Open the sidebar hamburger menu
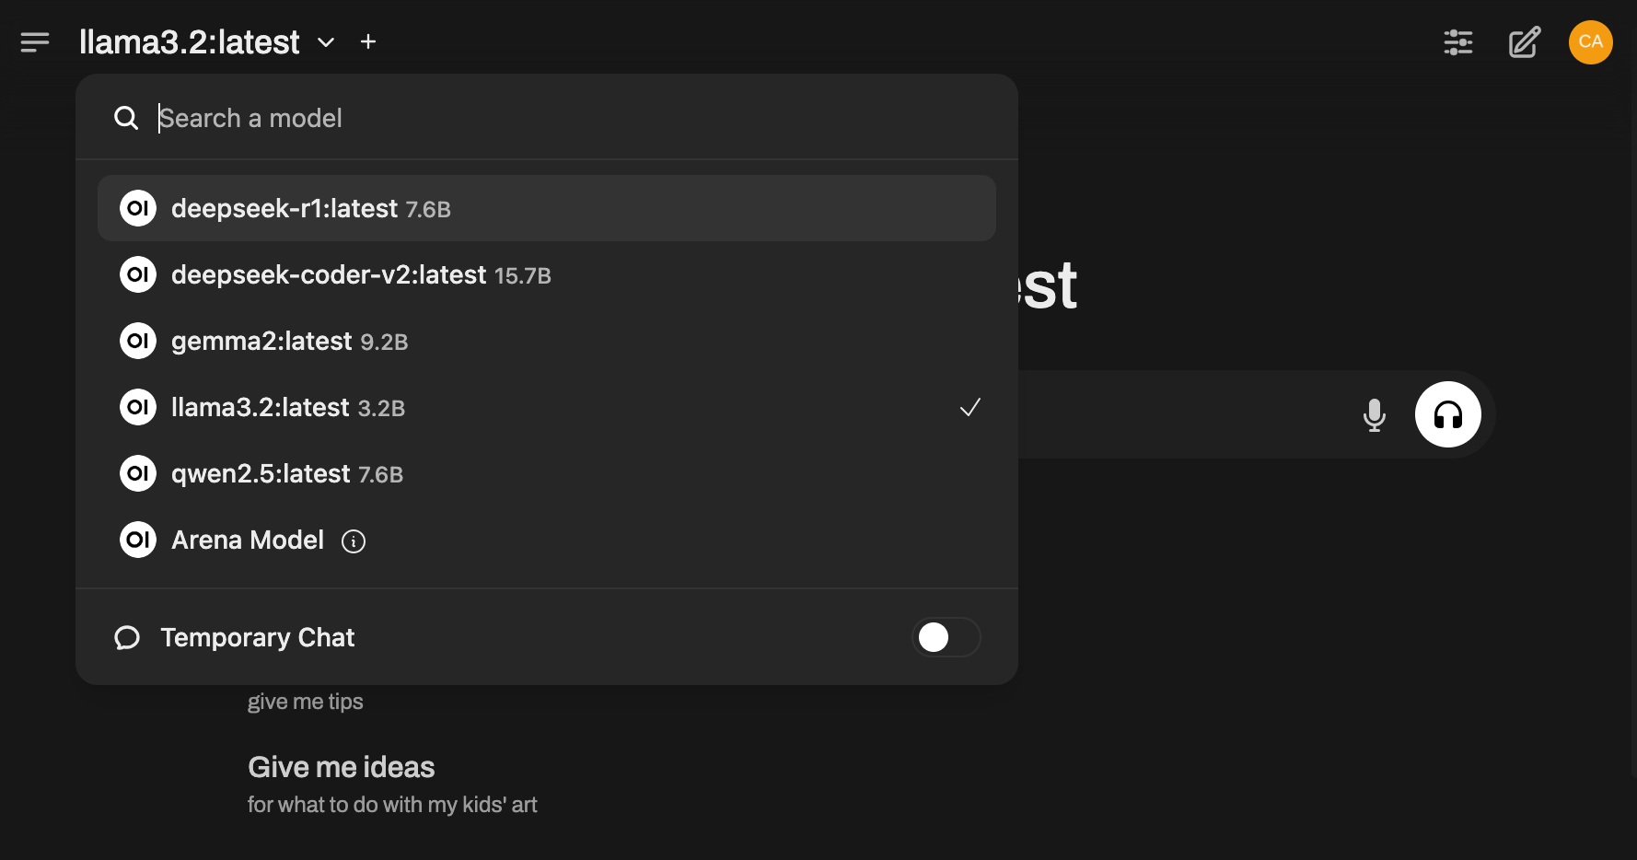The width and height of the screenshot is (1637, 860). pyautogui.click(x=35, y=42)
